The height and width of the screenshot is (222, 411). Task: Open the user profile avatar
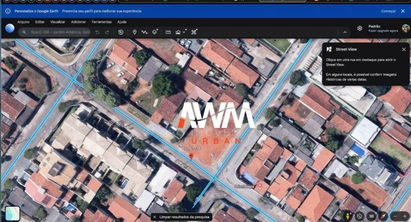click(x=405, y=28)
